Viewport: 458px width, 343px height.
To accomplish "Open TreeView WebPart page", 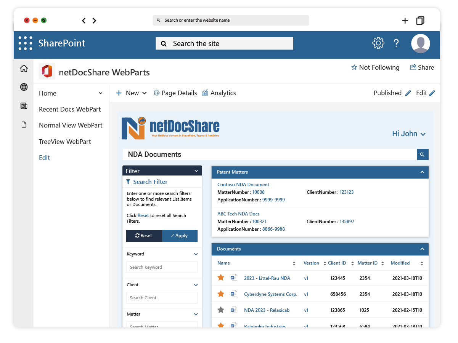I will (x=65, y=142).
